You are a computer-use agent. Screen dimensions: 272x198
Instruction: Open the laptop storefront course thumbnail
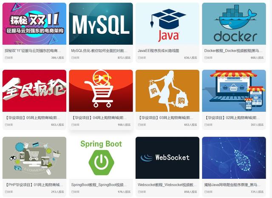[234, 91]
